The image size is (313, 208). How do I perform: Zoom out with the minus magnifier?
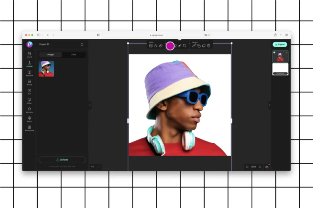247,166
